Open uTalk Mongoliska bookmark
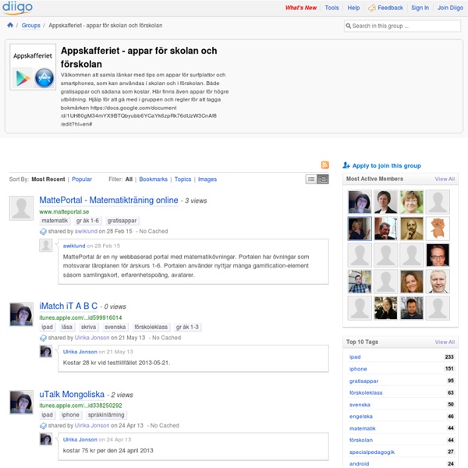 pos(72,394)
